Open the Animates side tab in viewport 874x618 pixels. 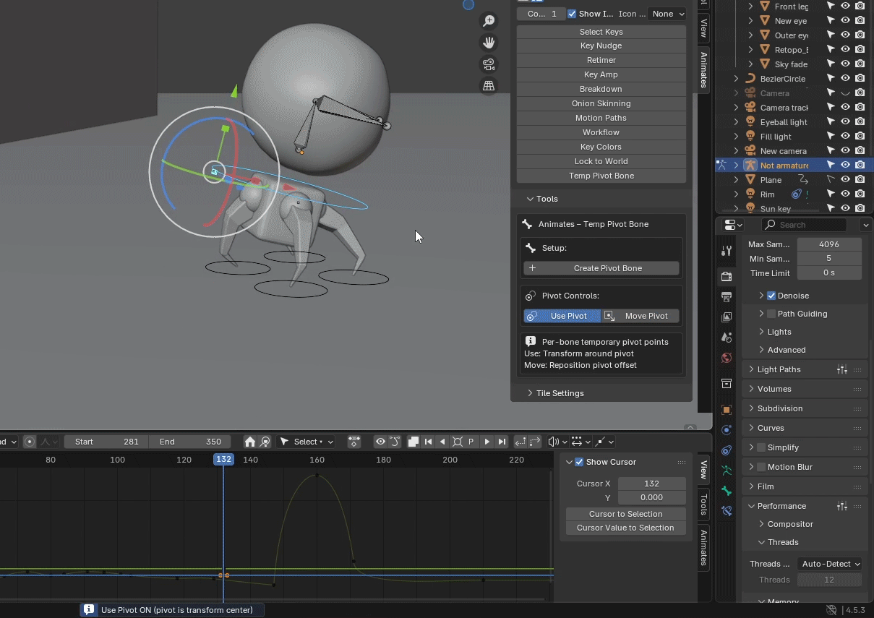point(704,70)
